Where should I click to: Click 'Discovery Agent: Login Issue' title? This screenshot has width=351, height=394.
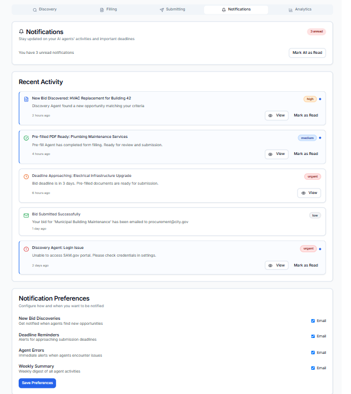click(58, 248)
